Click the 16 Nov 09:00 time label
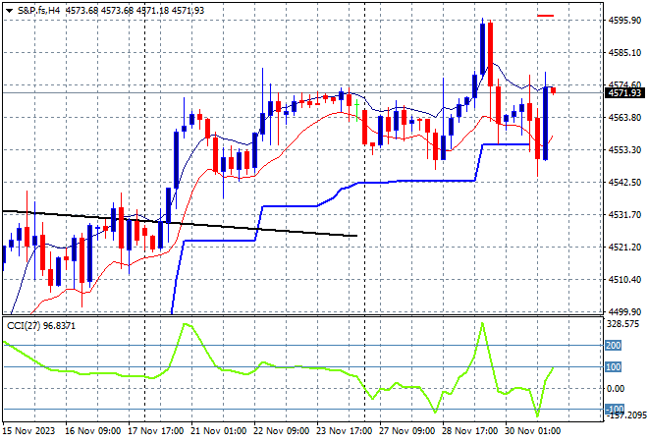648x442 pixels. pos(93,431)
